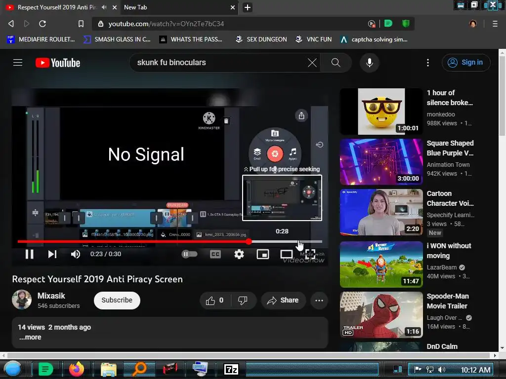Dislike the video with thumbs down
Image resolution: width=506 pixels, height=379 pixels.
click(x=243, y=301)
